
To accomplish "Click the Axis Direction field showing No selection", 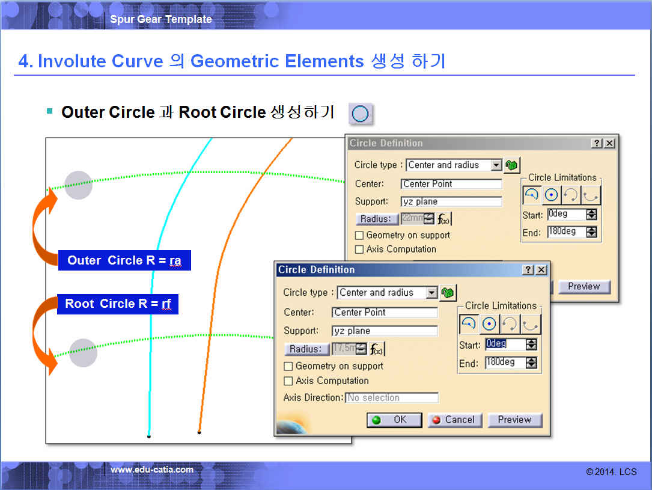I will click(392, 397).
